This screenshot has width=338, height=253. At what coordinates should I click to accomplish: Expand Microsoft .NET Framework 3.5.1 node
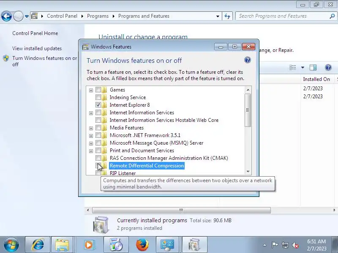pyautogui.click(x=91, y=136)
